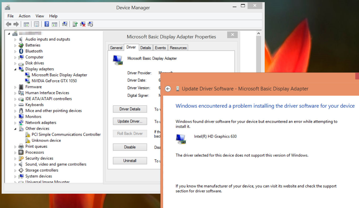Click the Forward arrow in Device Manager toolbar
This screenshot has height=208, width=359.
point(16,24)
